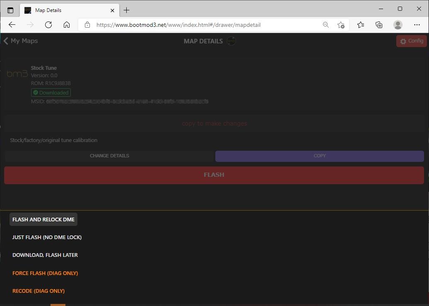Go back to My Maps
The image size is (429, 306).
pyautogui.click(x=21, y=41)
